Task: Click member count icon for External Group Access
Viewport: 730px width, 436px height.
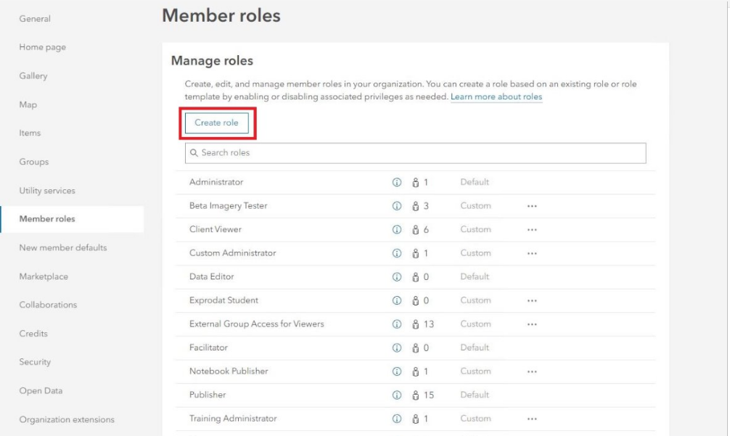Action: [416, 324]
